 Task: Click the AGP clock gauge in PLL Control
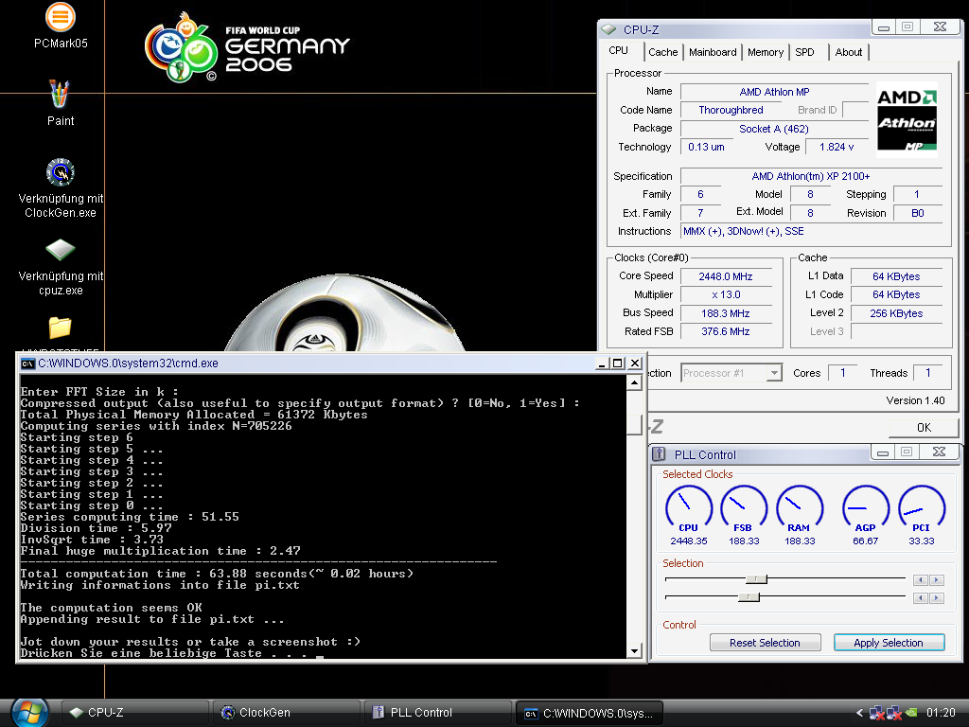(865, 508)
